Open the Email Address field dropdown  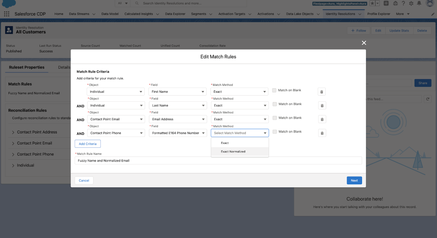coord(178,119)
